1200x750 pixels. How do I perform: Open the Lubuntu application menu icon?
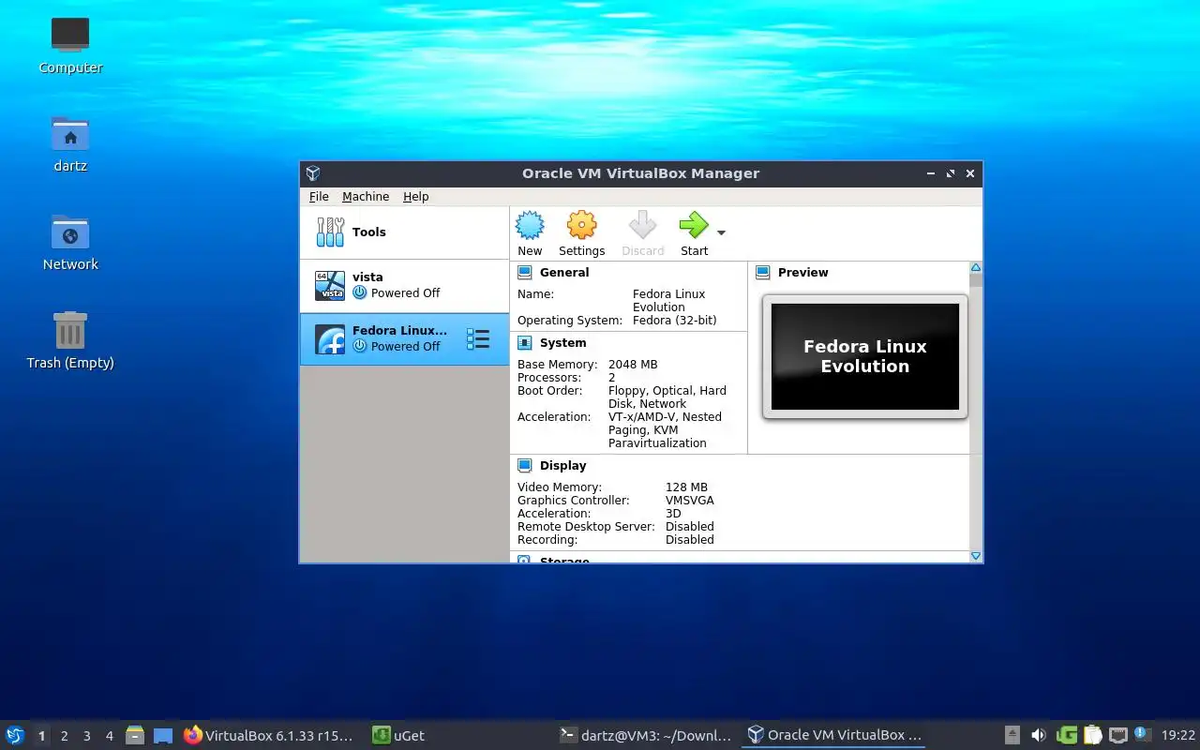15,735
